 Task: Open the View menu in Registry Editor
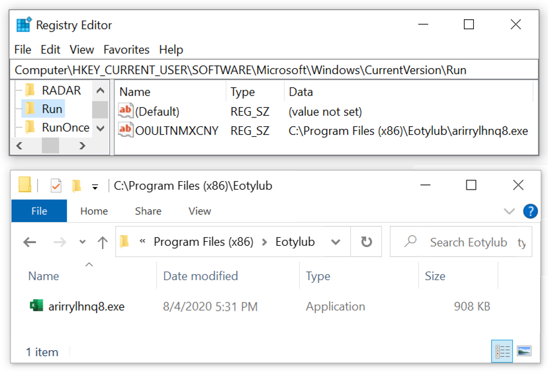pyautogui.click(x=82, y=50)
